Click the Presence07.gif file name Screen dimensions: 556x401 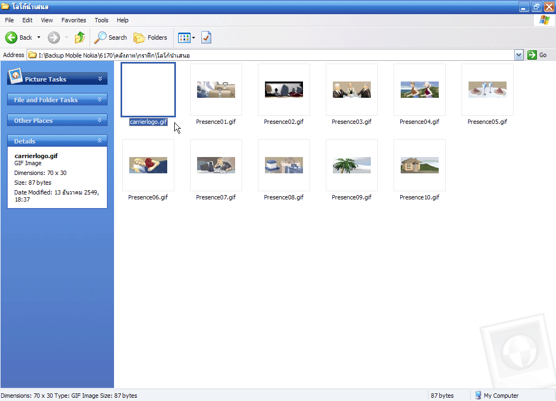(x=216, y=197)
